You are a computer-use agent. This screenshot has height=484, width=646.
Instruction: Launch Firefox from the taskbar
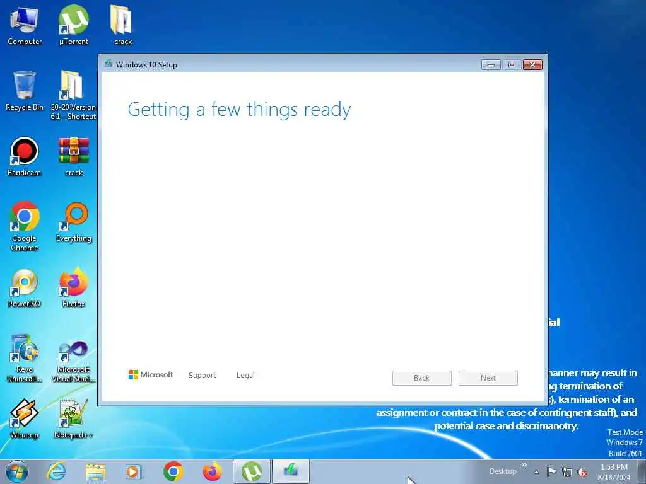pyautogui.click(x=212, y=471)
